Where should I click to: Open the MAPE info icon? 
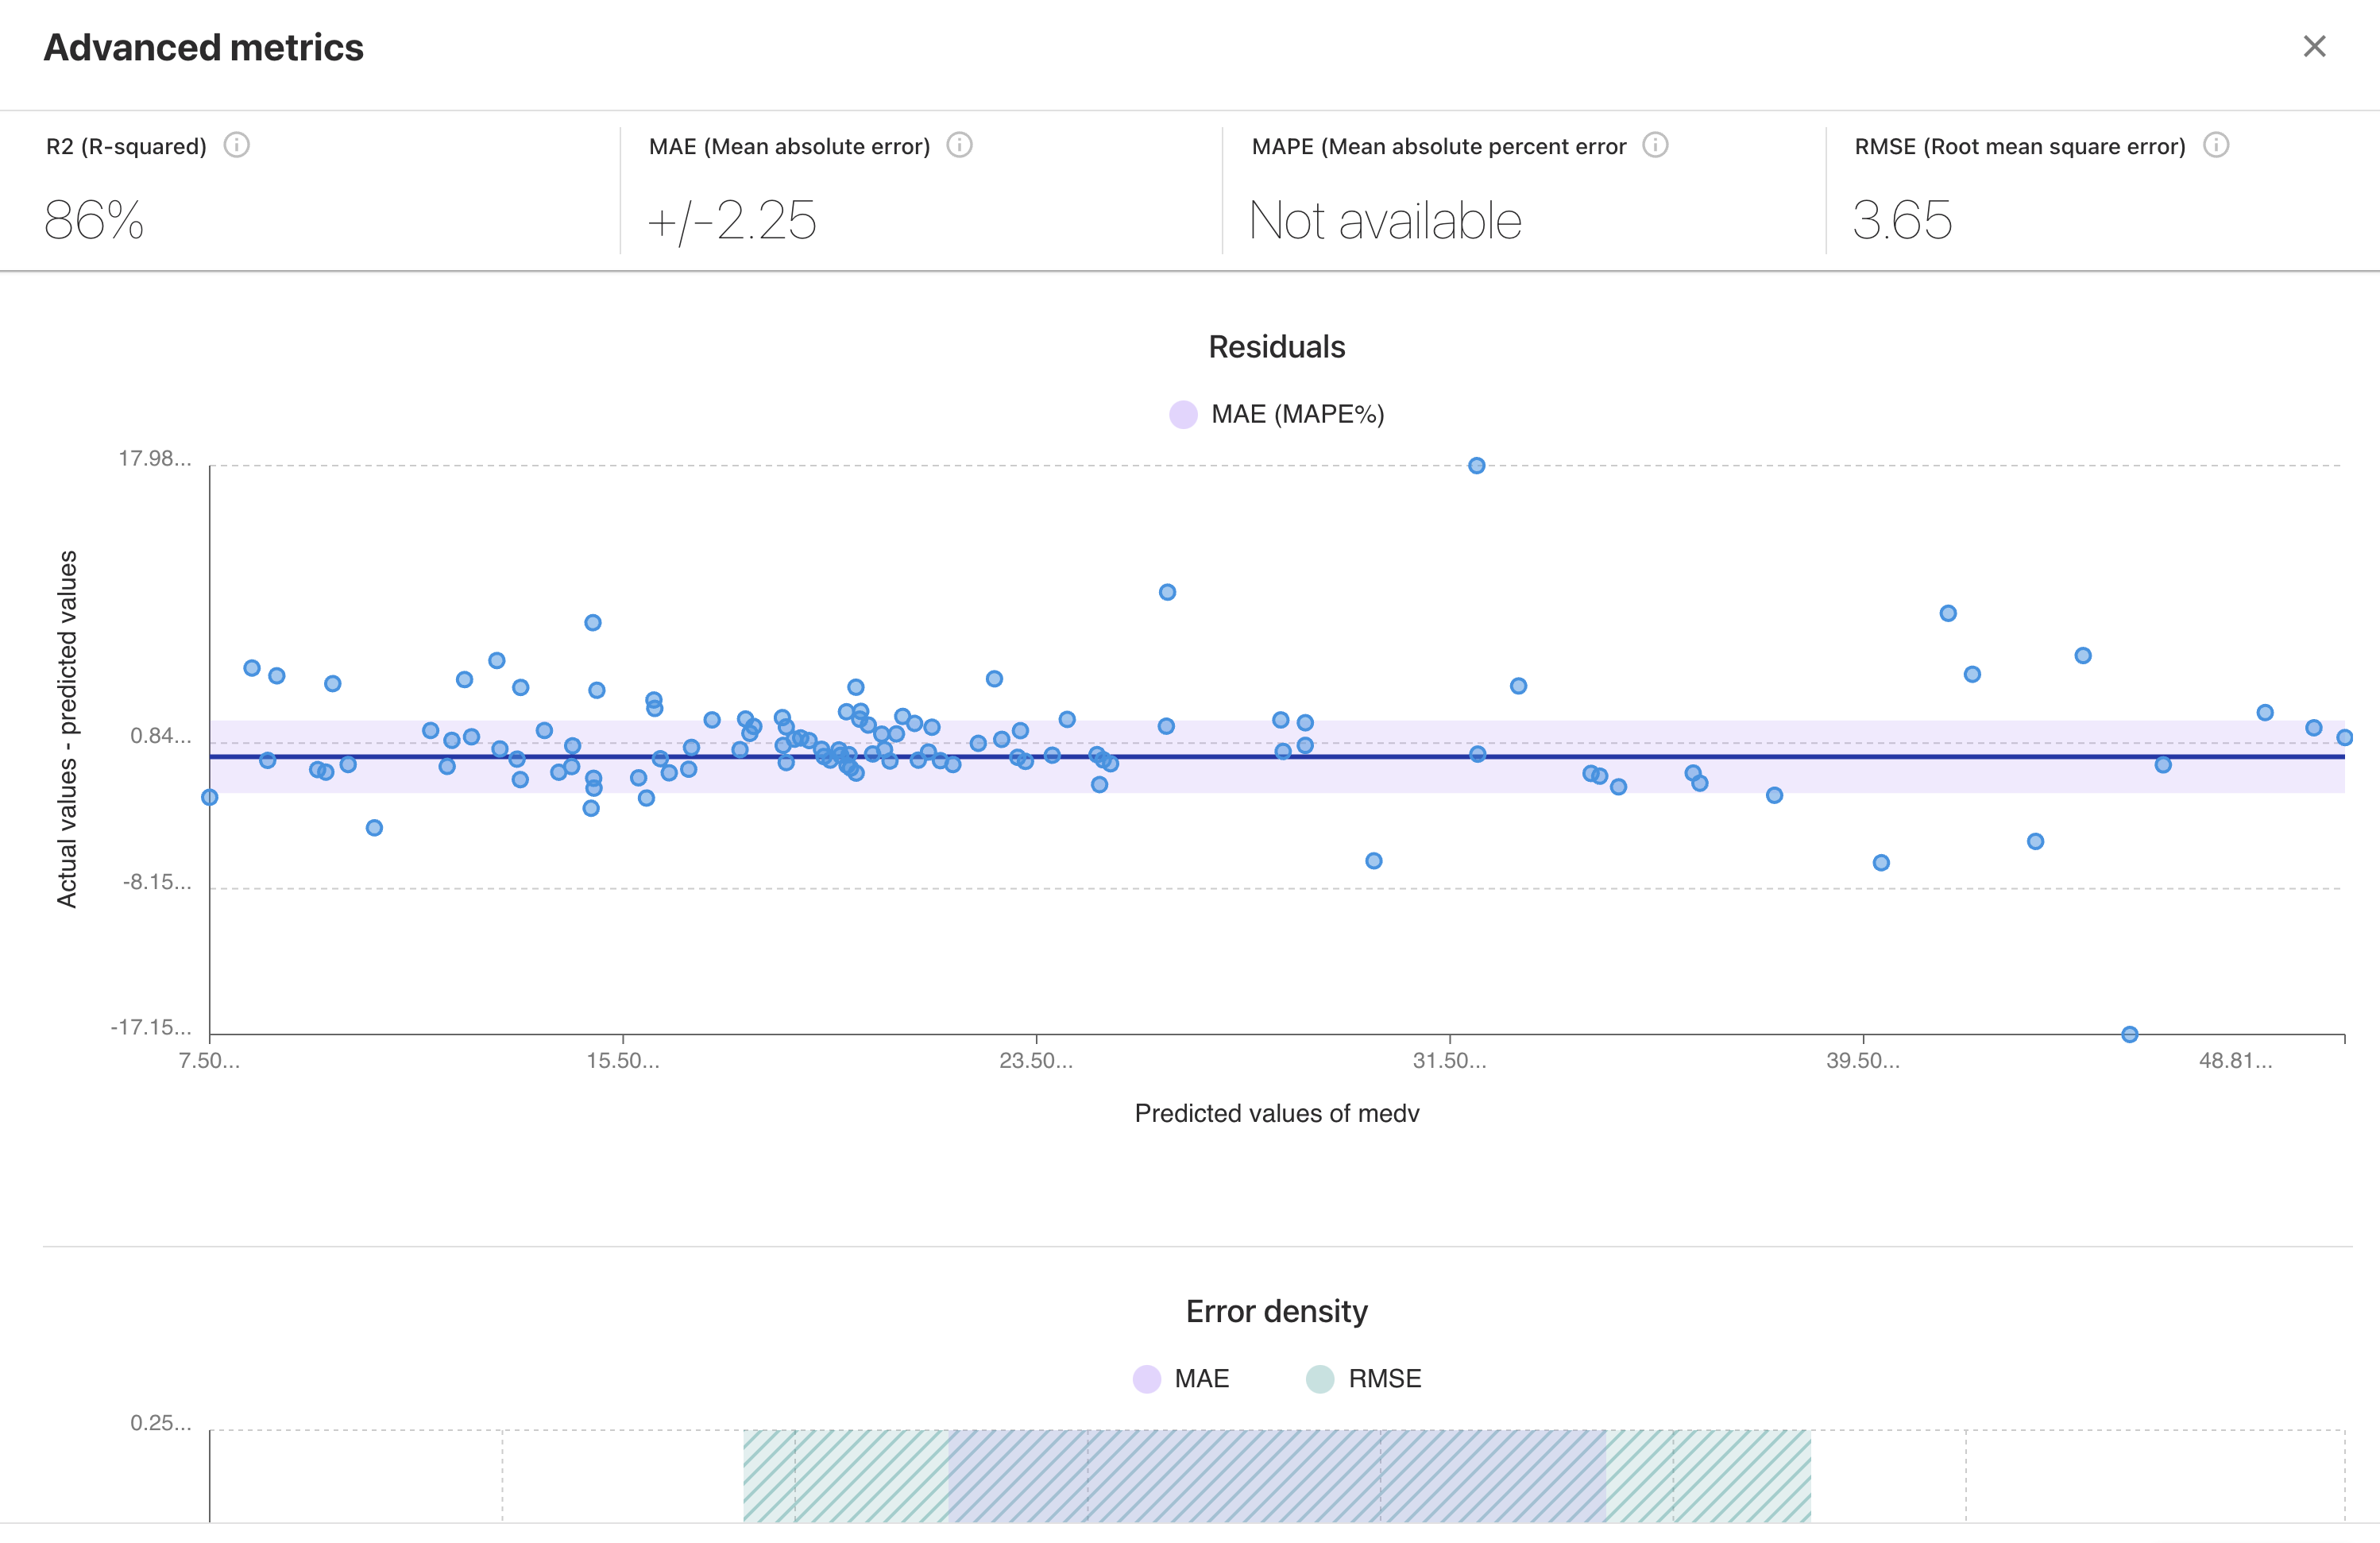pos(1655,145)
